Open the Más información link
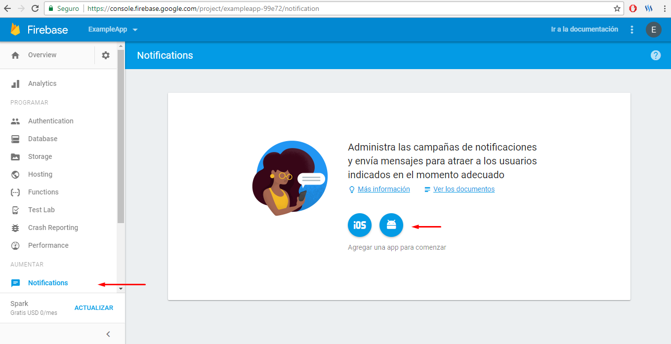Image resolution: width=671 pixels, height=344 pixels. 384,190
